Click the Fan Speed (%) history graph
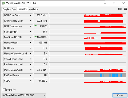The image size is (128, 98). tap(87, 32)
